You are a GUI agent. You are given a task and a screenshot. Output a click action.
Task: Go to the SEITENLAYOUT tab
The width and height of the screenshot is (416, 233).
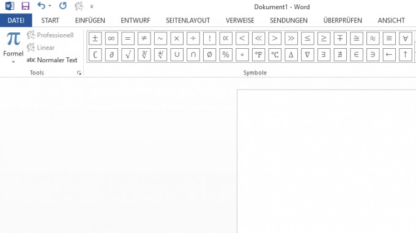point(188,20)
